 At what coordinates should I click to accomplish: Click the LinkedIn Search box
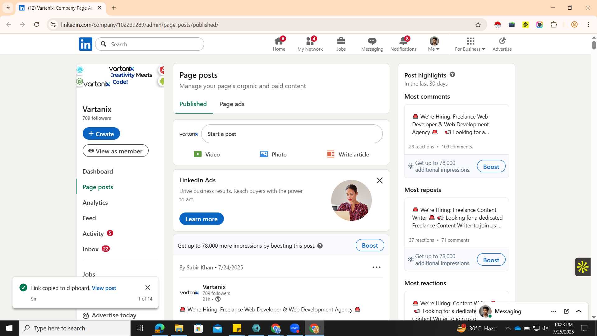(x=150, y=44)
